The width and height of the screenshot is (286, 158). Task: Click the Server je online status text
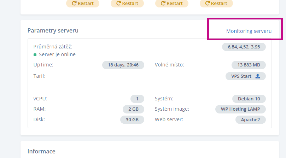pos(57,54)
